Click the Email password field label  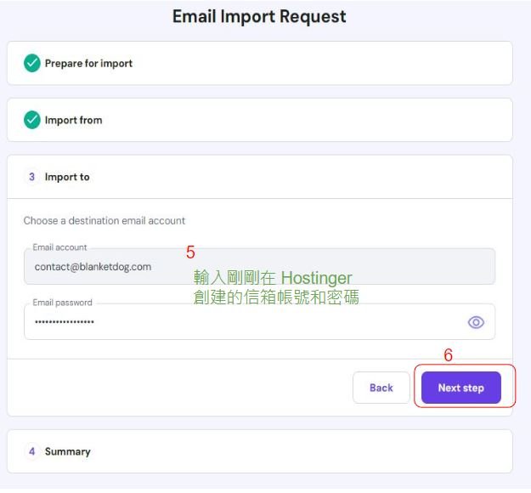click(62, 303)
